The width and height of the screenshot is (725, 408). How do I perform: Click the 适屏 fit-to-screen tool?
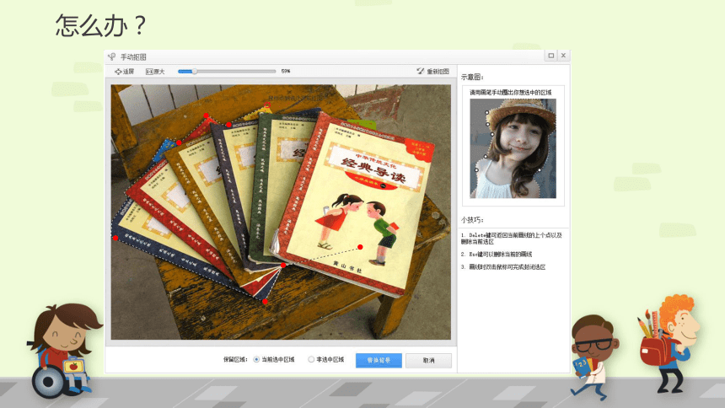(x=125, y=72)
